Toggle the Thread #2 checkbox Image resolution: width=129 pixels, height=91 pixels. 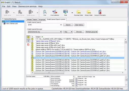[x=77, y=81]
